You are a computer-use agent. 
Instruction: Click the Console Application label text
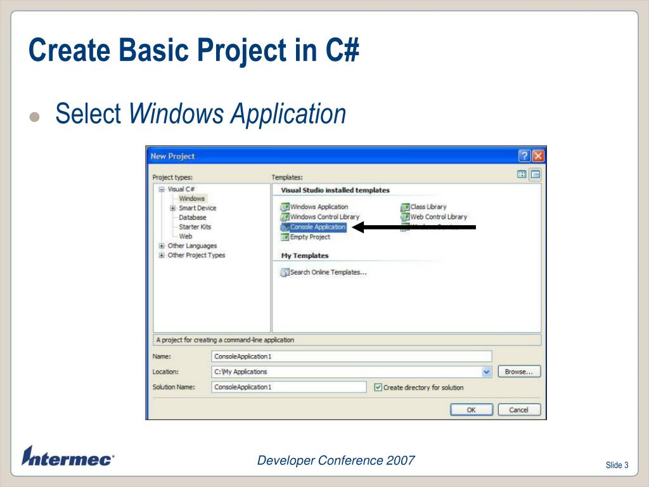tap(318, 227)
